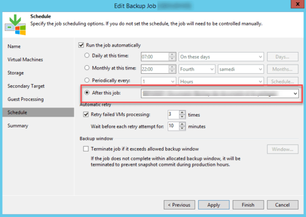Select Daily at this time radio button
Image resolution: width=306 pixels, height=217 pixels.
(87, 55)
